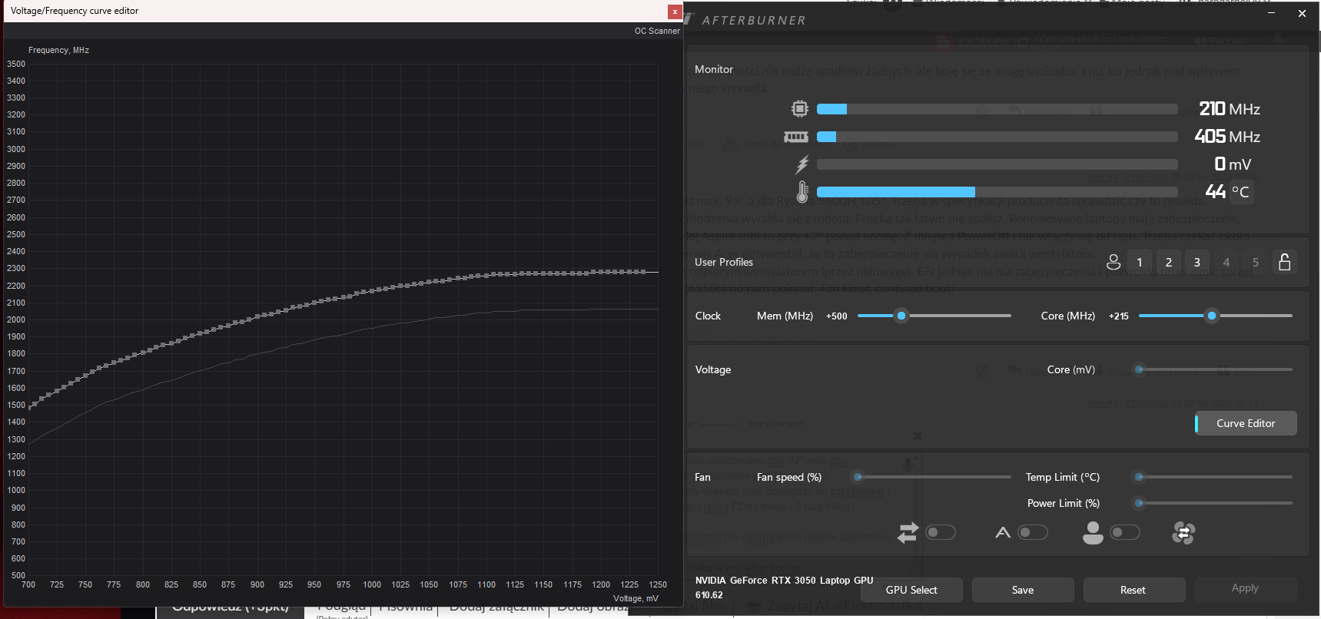Select user profile 2
The image size is (1321, 619).
tap(1169, 262)
